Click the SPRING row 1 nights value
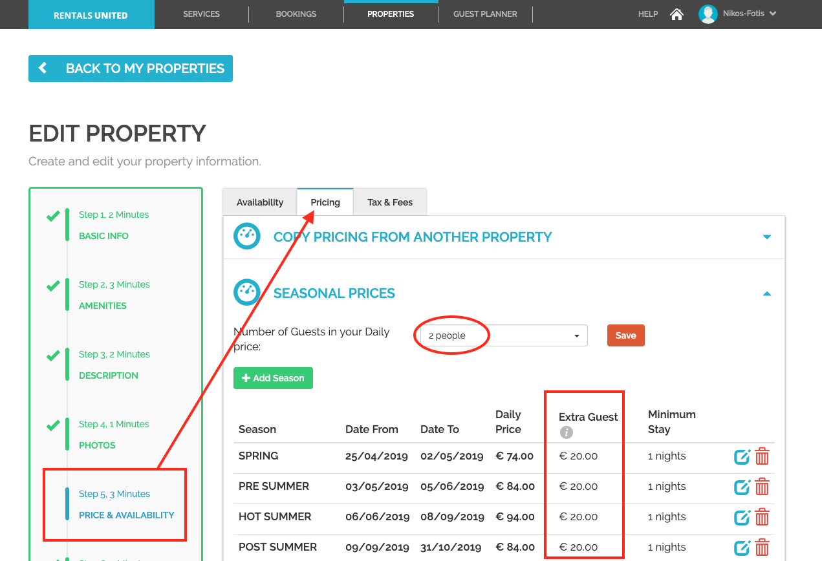 point(667,456)
